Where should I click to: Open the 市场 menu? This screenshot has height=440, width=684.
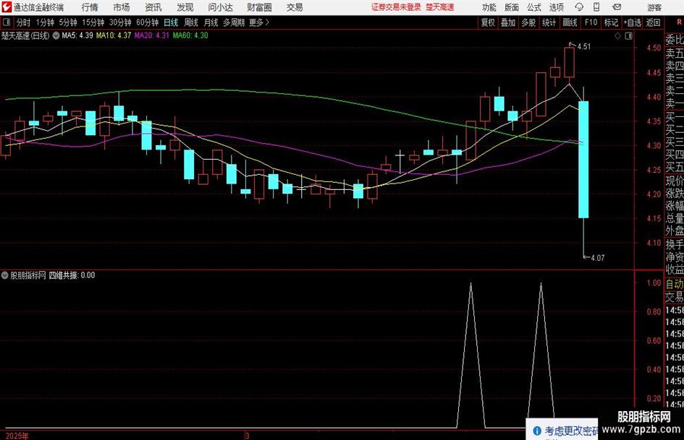click(x=122, y=7)
